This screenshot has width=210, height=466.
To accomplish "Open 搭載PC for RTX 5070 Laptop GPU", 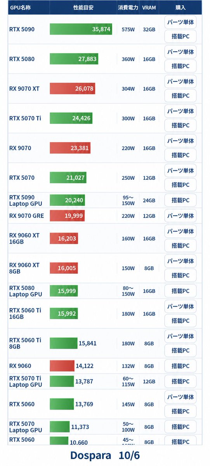I will click(180, 427).
